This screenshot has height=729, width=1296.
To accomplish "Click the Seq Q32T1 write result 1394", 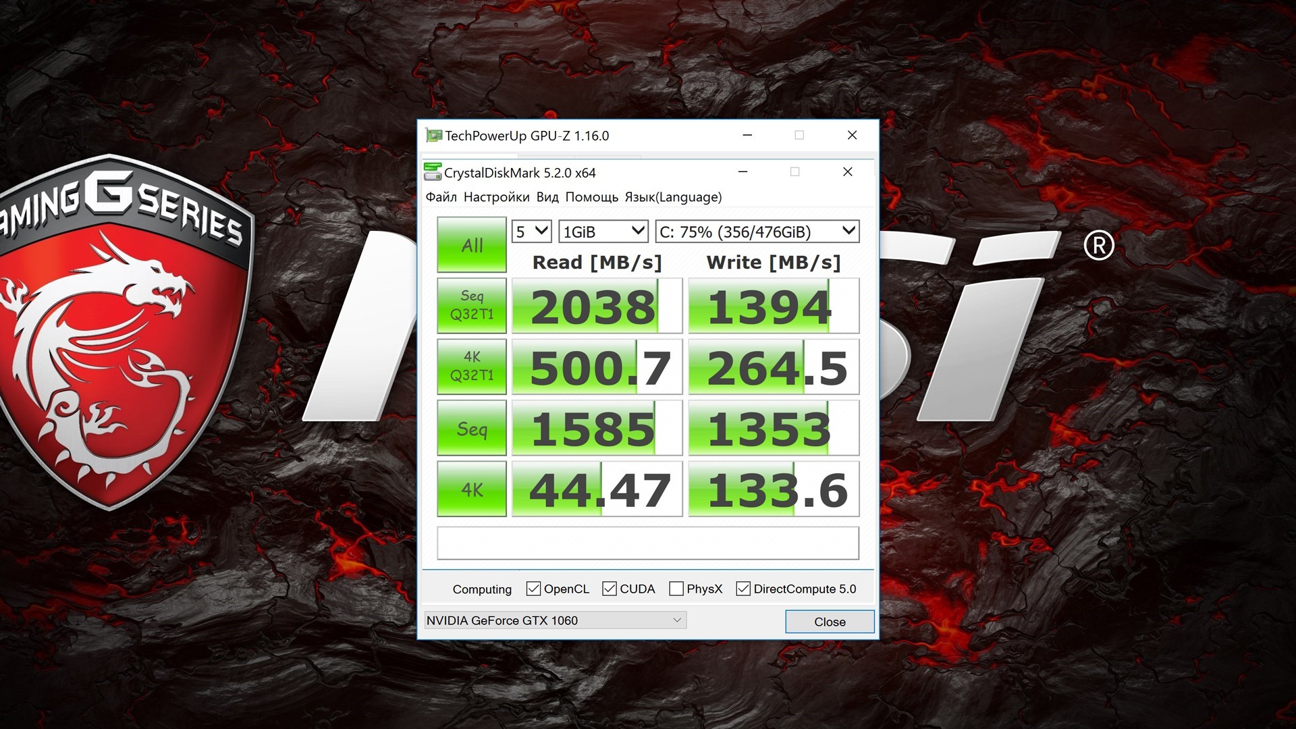I will pyautogui.click(x=774, y=306).
